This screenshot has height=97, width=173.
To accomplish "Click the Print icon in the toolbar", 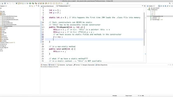I will [x=2, y=4].
